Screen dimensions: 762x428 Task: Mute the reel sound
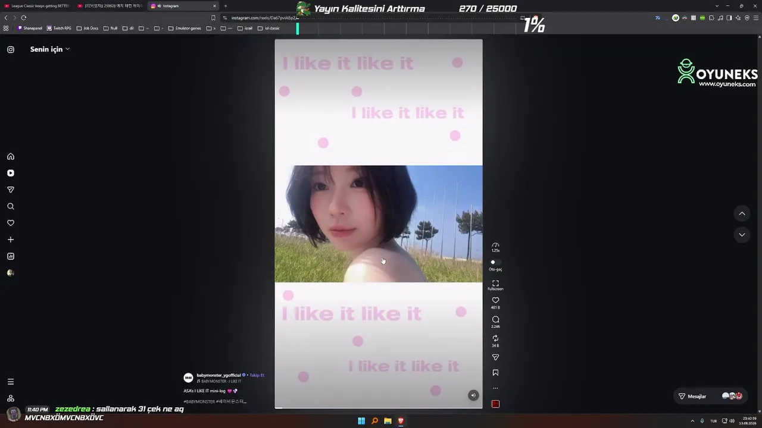[x=473, y=395]
